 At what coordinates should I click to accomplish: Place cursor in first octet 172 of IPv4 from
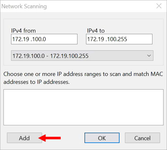(16, 39)
